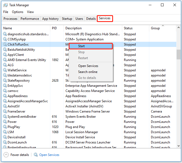
Task: Click gear icon beside DeviceInstall
Action: click(x=5, y=137)
